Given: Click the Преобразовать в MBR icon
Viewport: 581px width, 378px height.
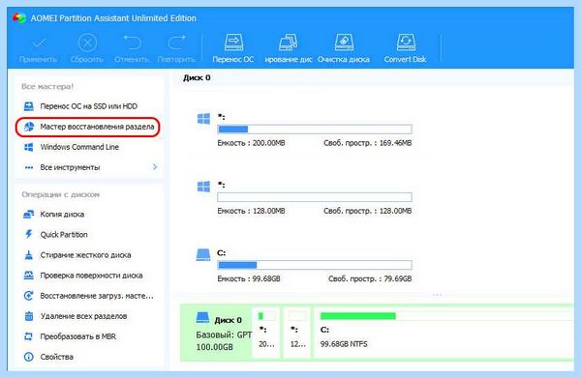Looking at the screenshot, I should 28,336.
